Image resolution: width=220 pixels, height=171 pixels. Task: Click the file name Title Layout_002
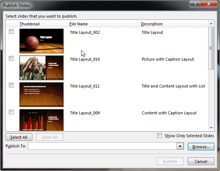click(85, 32)
